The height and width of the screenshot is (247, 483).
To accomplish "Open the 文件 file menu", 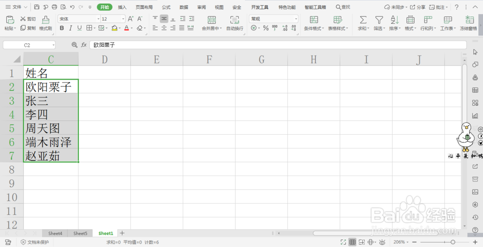I will pos(16,7).
